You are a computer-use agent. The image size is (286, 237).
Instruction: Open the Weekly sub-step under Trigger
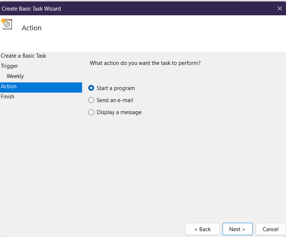click(15, 76)
